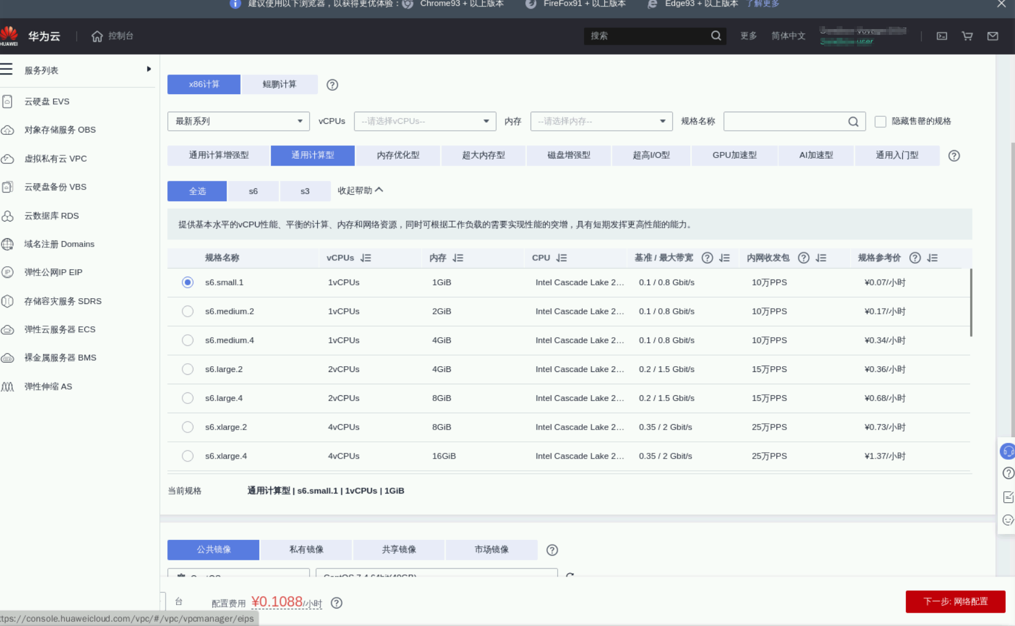Select the s6.large.4 radio button
Image resolution: width=1015 pixels, height=626 pixels.
tap(188, 398)
